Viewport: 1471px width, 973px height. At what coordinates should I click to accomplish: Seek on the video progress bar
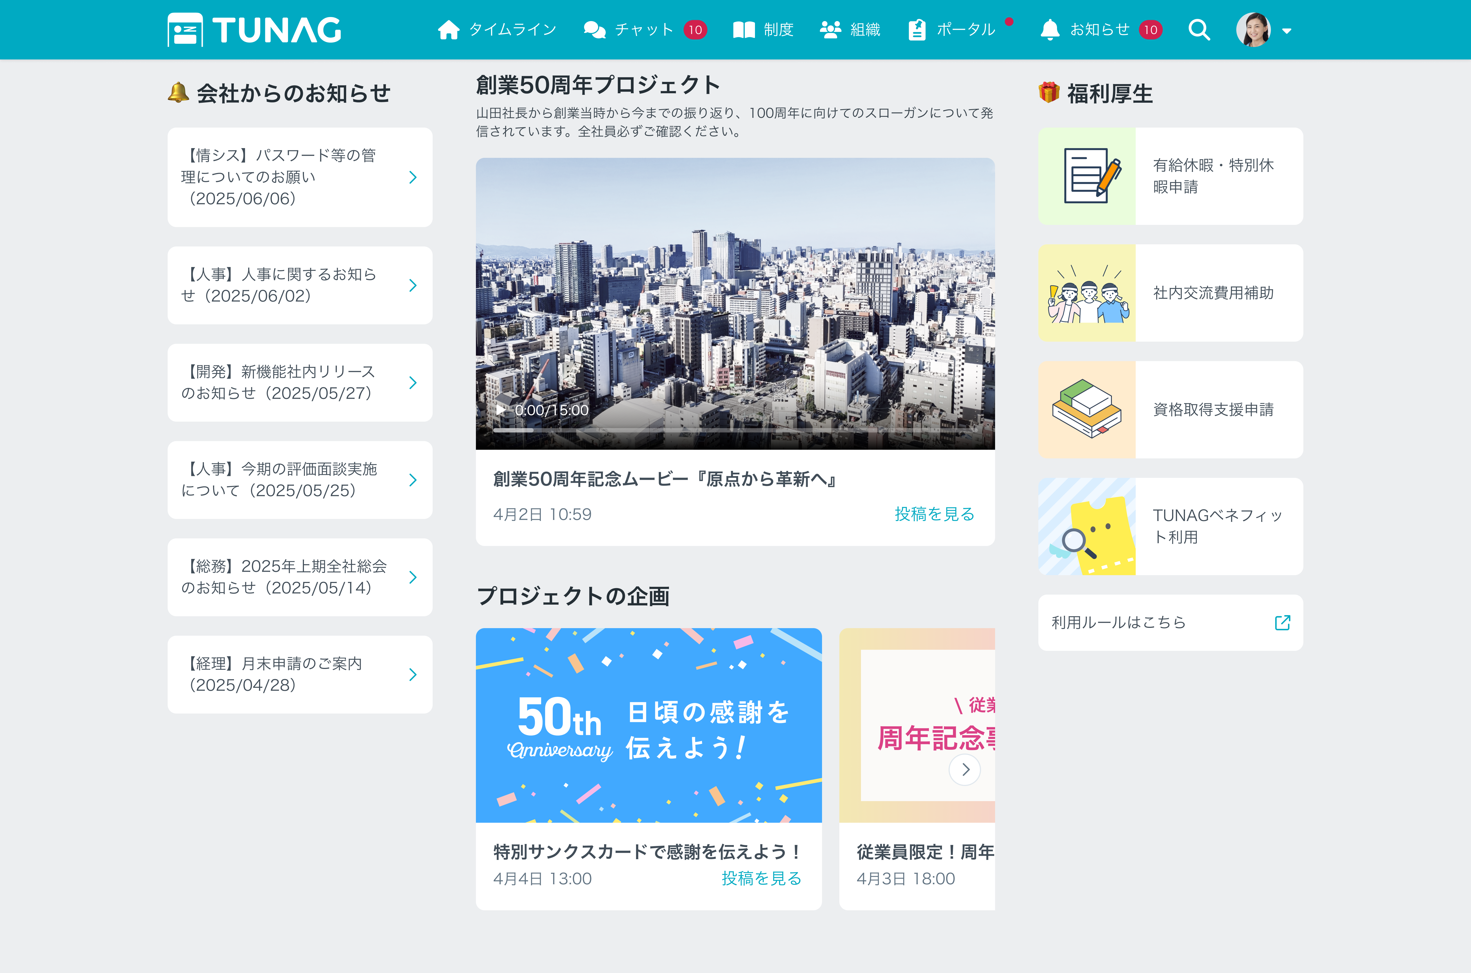click(735, 429)
